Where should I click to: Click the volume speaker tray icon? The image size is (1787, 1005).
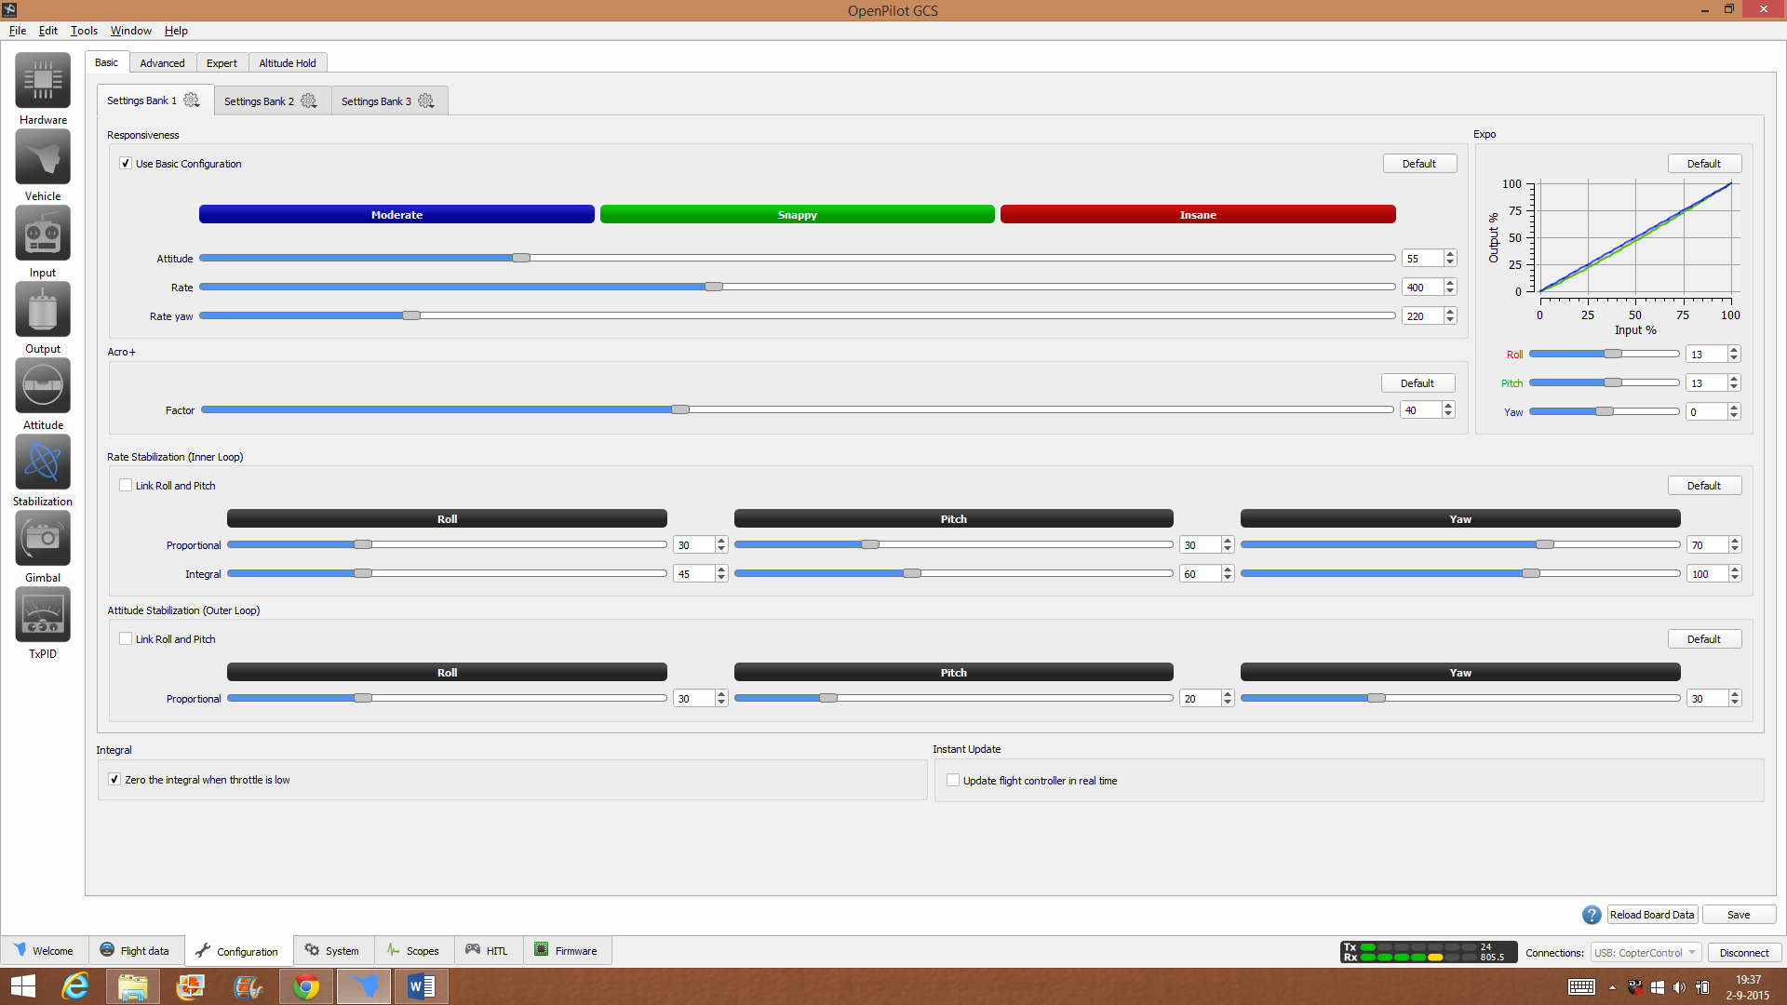point(1679,987)
